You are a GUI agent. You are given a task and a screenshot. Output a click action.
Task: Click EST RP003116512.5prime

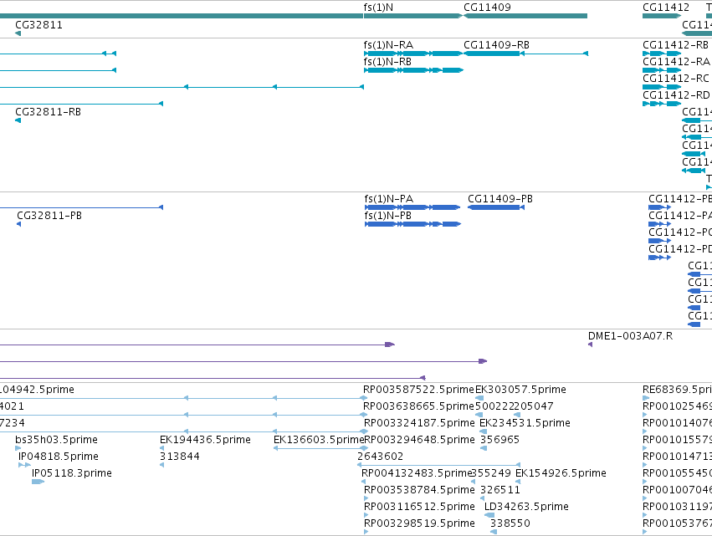click(x=419, y=507)
